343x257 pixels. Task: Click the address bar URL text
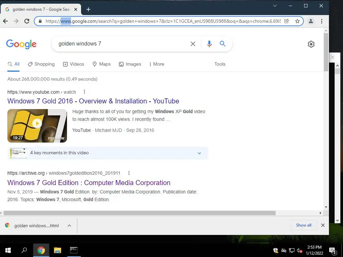tap(163, 21)
